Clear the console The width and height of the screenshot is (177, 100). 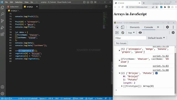click(123, 33)
